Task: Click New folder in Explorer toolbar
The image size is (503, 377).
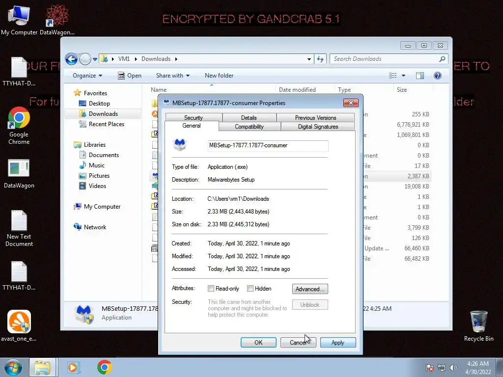Action: [x=219, y=76]
